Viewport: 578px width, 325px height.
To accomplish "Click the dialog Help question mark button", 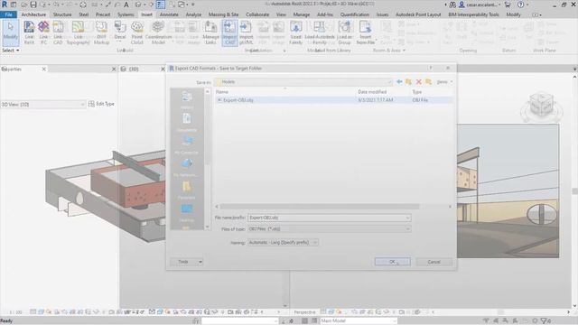I will pyautogui.click(x=430, y=69).
